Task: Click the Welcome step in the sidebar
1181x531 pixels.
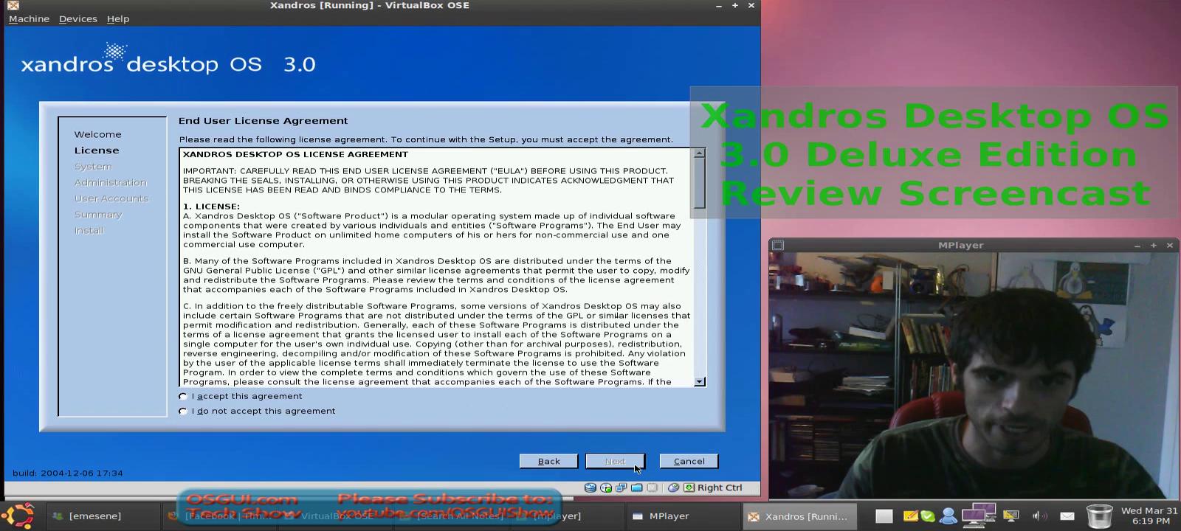Action: (97, 134)
